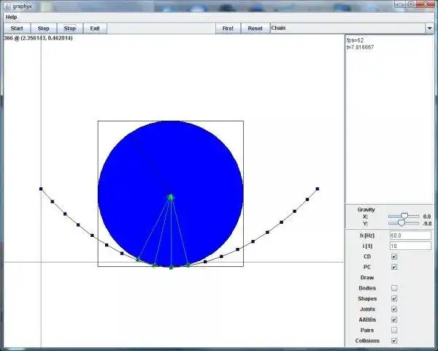Disable drawing of Collisions

coord(394,341)
